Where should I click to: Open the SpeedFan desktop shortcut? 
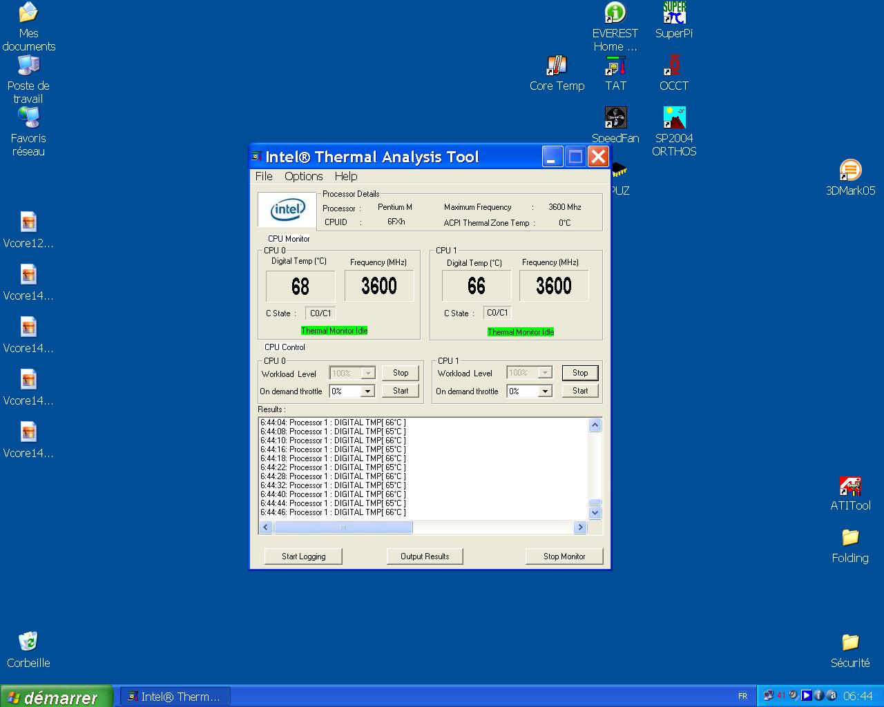[615, 118]
